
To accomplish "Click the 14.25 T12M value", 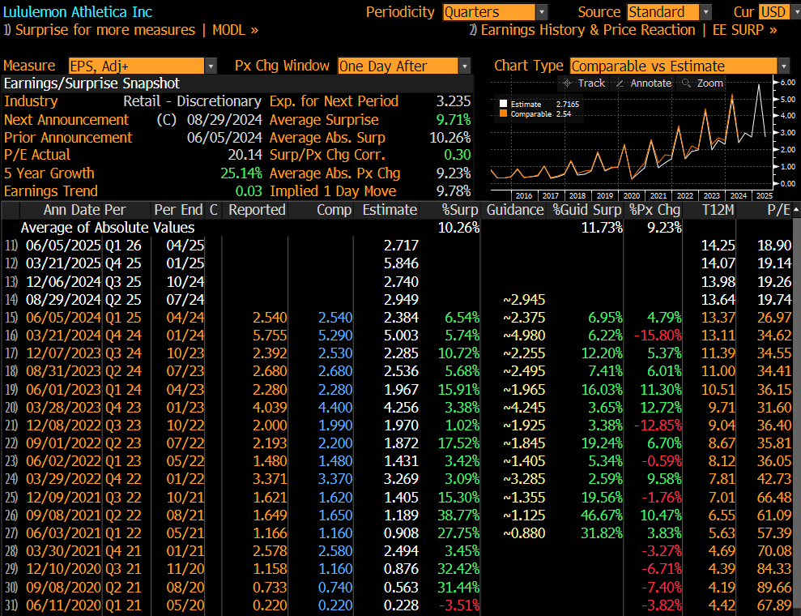I will (x=718, y=246).
